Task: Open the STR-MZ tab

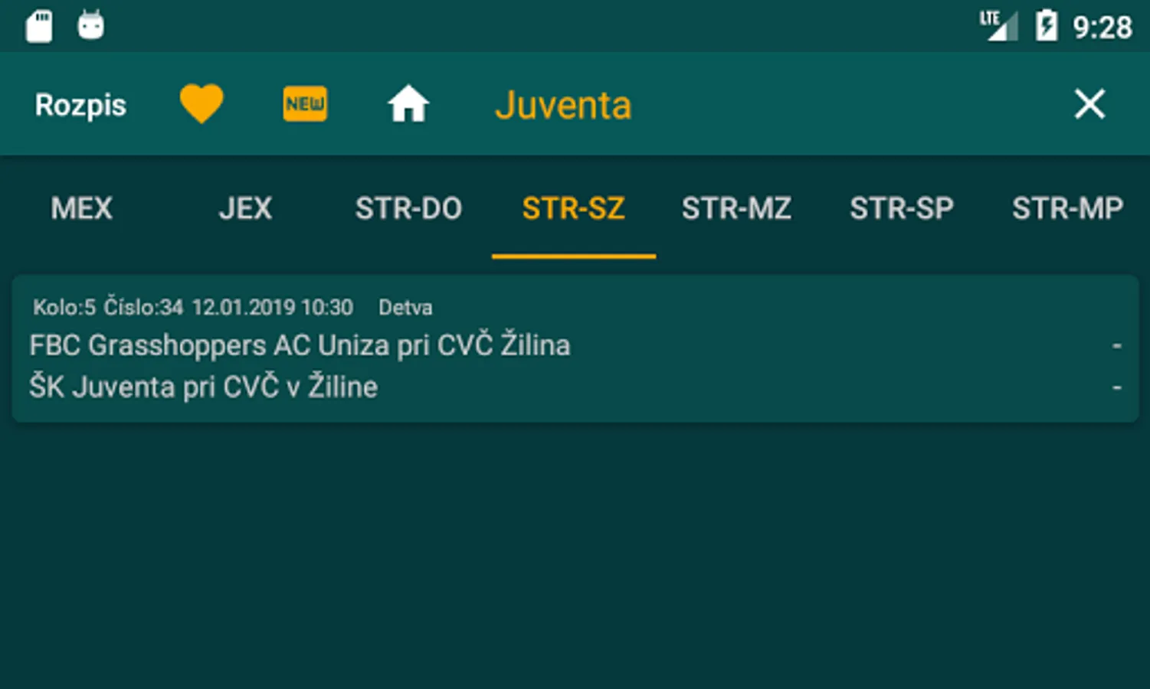Action: tap(736, 208)
